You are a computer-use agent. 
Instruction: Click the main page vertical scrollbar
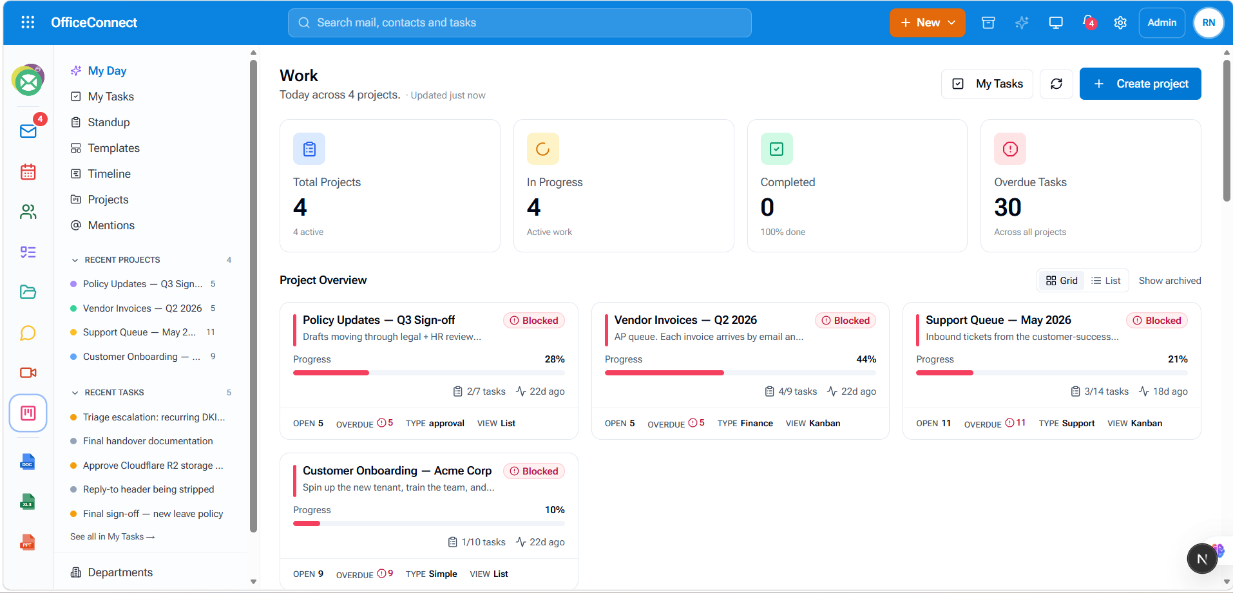coord(1227,131)
